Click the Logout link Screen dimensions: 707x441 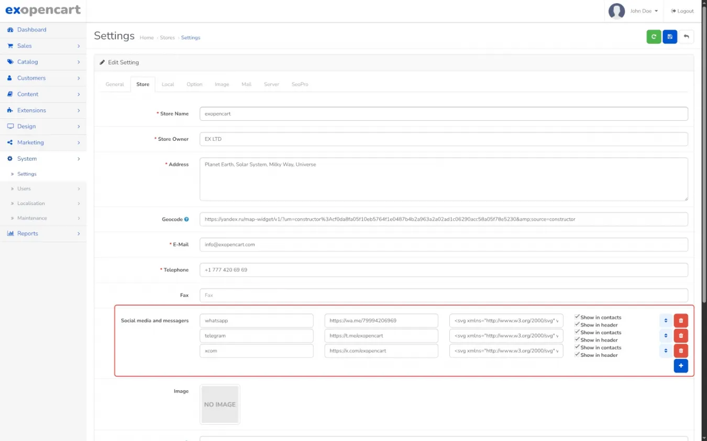pos(682,11)
